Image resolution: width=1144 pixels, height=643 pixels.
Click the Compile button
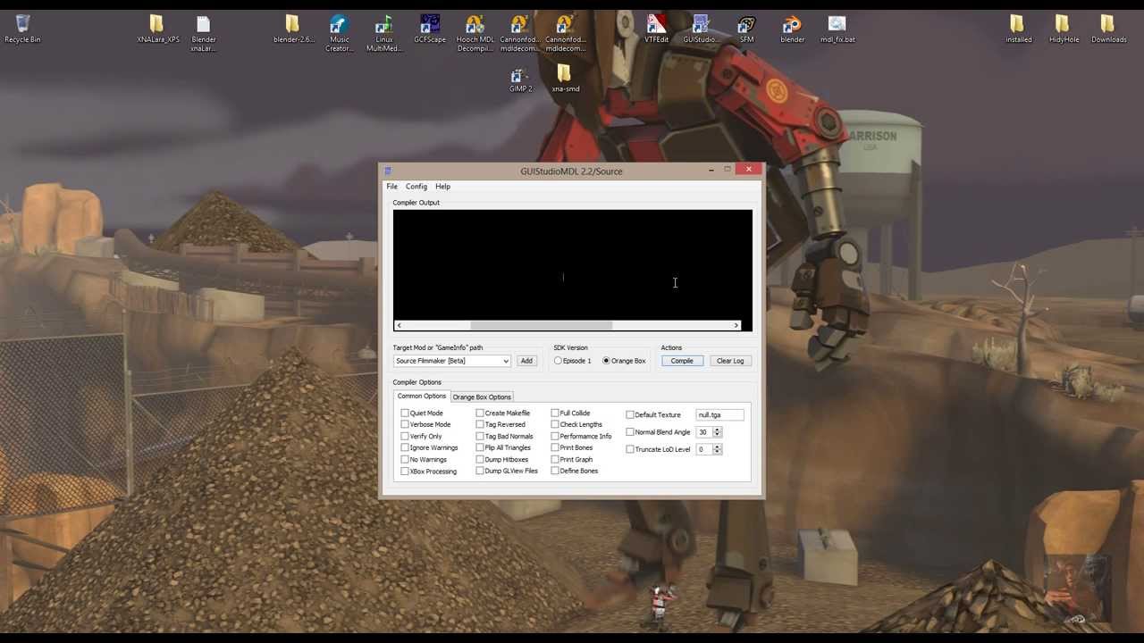coord(682,361)
